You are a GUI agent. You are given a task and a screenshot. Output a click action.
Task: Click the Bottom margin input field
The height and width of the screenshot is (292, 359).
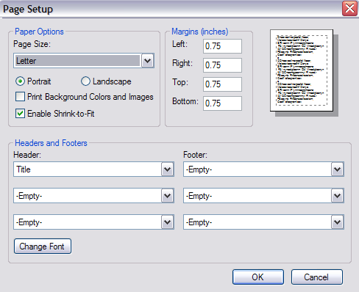point(222,103)
